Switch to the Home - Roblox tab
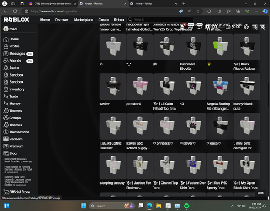 click(153, 4)
